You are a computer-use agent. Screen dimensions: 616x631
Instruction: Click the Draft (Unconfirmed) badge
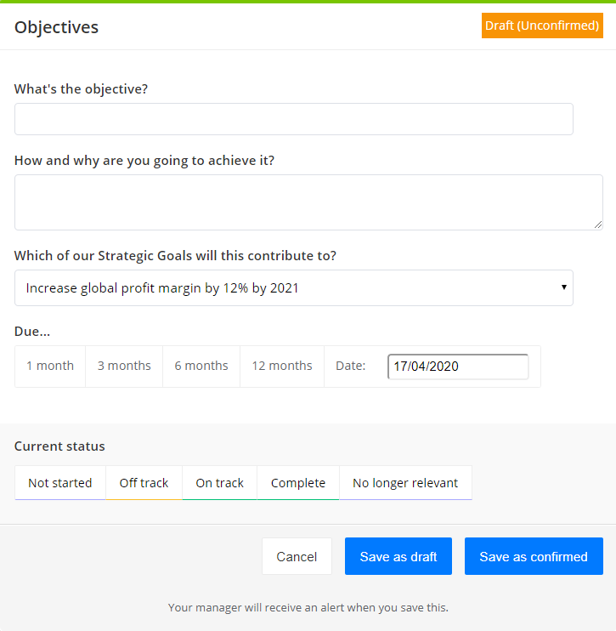[542, 26]
